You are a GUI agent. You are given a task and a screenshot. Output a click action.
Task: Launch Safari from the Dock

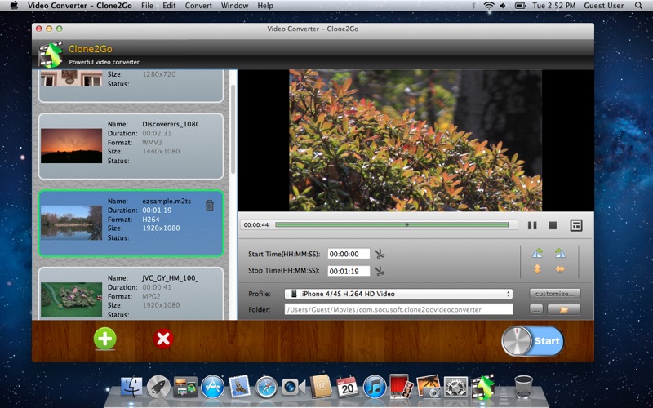(267, 387)
